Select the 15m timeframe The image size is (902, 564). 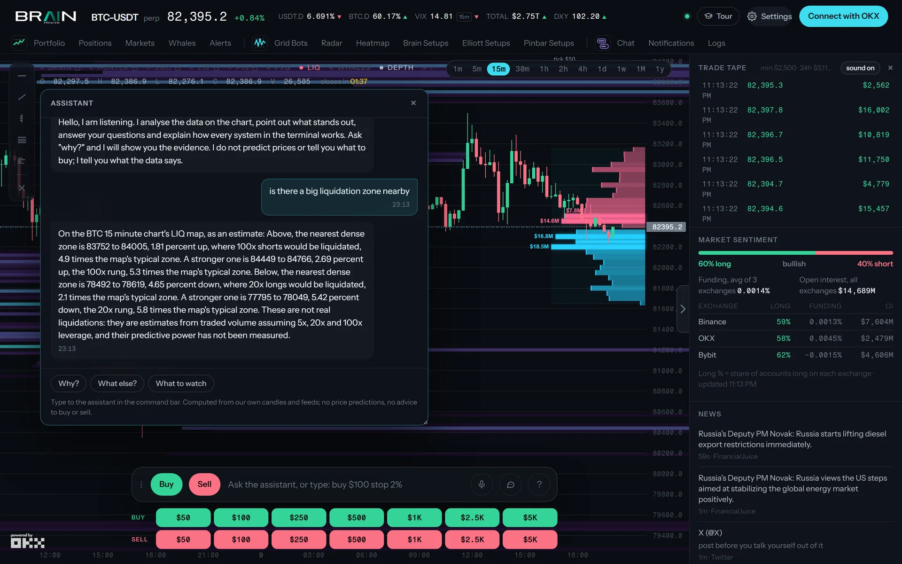coord(498,69)
